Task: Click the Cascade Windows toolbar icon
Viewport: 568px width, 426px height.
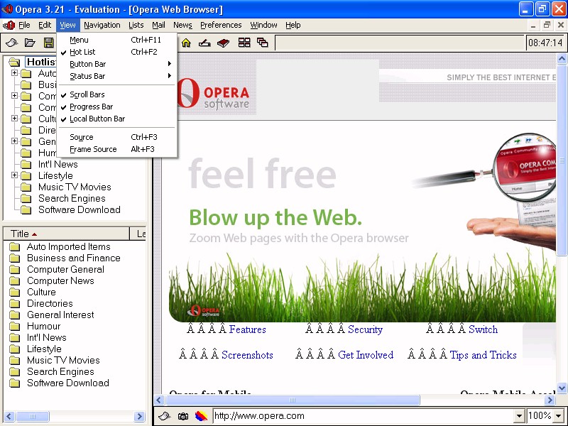Action: coord(263,43)
